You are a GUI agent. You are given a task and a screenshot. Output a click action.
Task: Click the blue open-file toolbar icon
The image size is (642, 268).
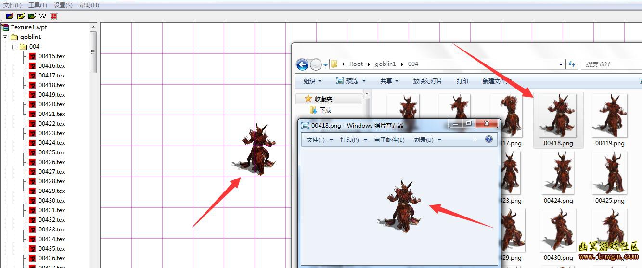coord(10,16)
